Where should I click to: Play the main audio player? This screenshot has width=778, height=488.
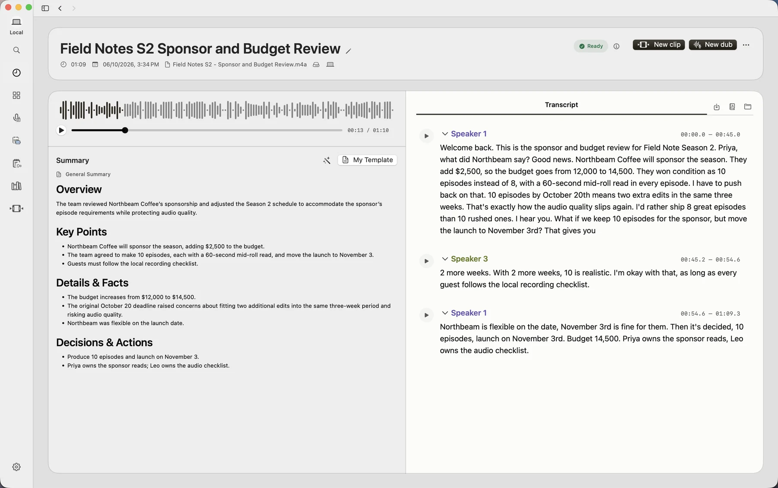pos(61,130)
